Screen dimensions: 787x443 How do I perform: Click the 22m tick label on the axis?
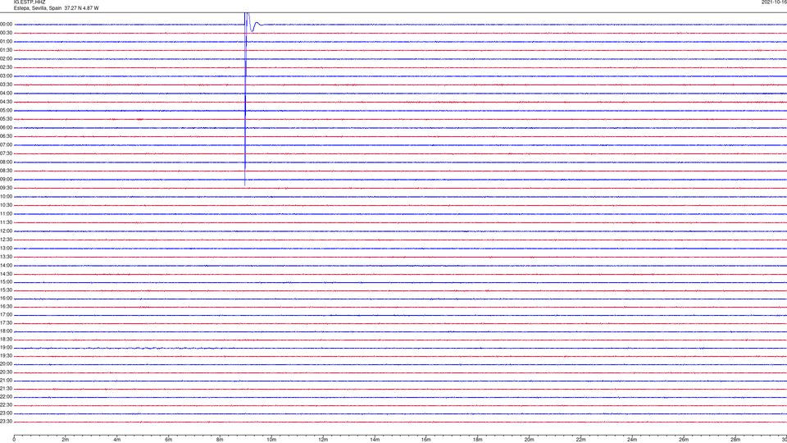point(580,440)
